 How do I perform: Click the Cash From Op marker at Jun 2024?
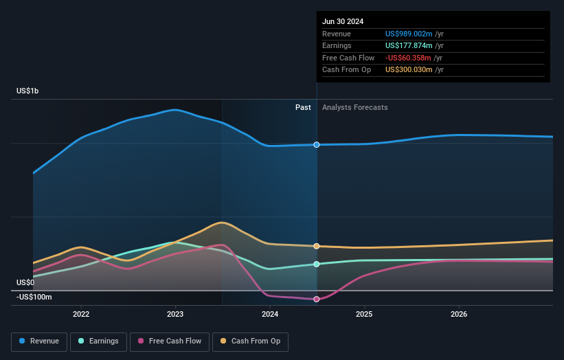point(317,246)
